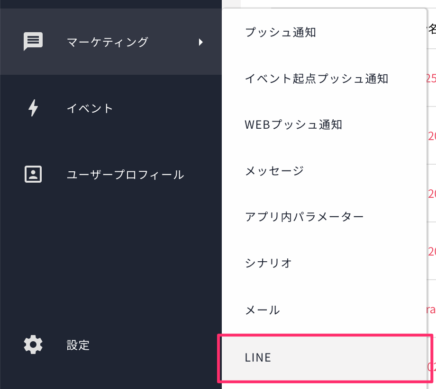Screen dimensions: 436x389
Task: Expand the マーケティング submenu arrow
Action: pos(201,42)
